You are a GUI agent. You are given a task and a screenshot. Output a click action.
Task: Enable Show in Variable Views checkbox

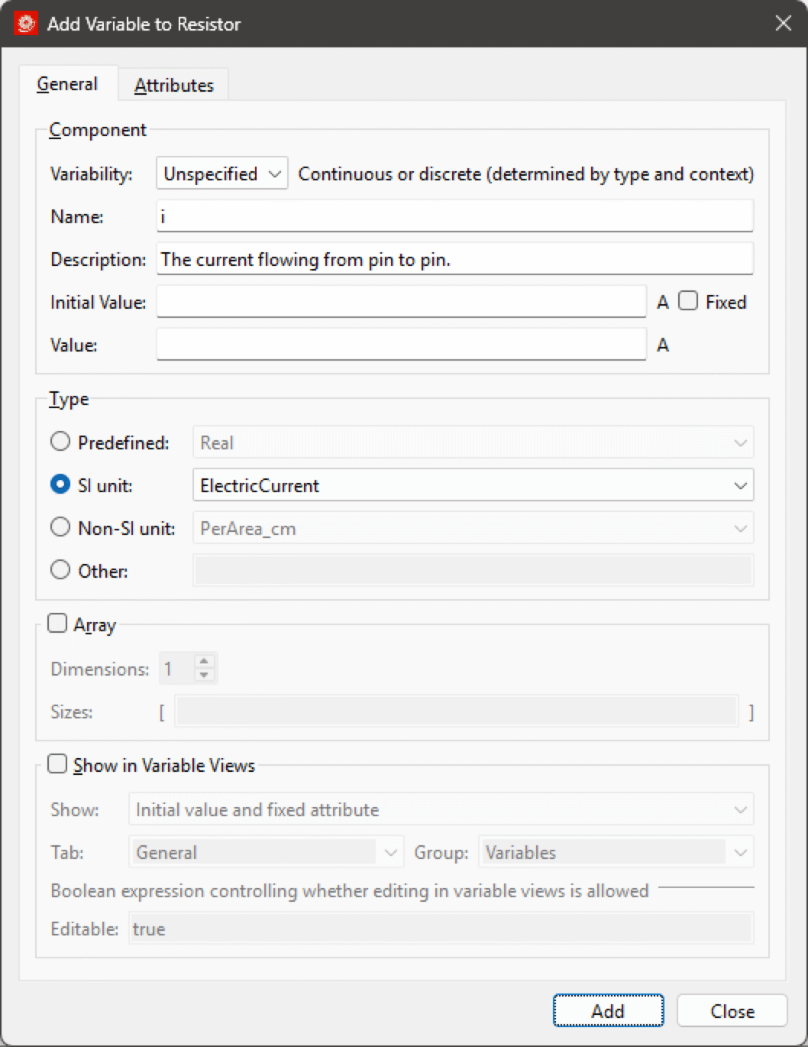57,763
